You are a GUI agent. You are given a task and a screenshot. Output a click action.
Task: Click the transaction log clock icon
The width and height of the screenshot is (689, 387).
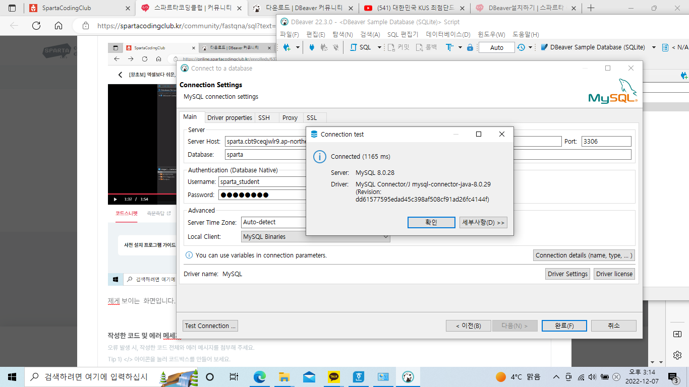[521, 47]
